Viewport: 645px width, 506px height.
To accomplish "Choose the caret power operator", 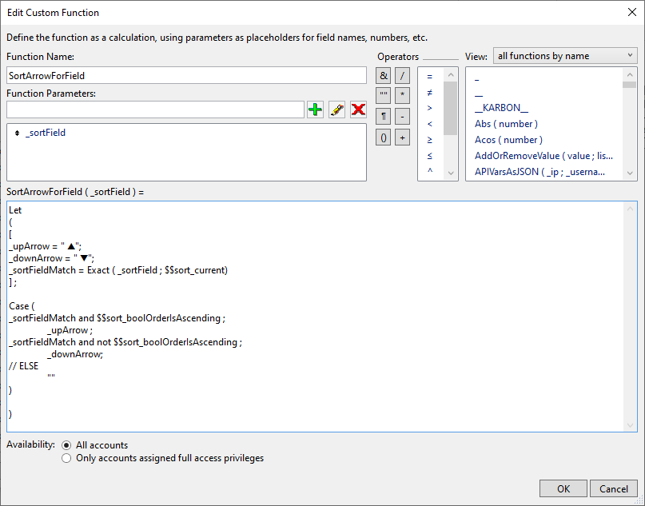I will (x=430, y=170).
